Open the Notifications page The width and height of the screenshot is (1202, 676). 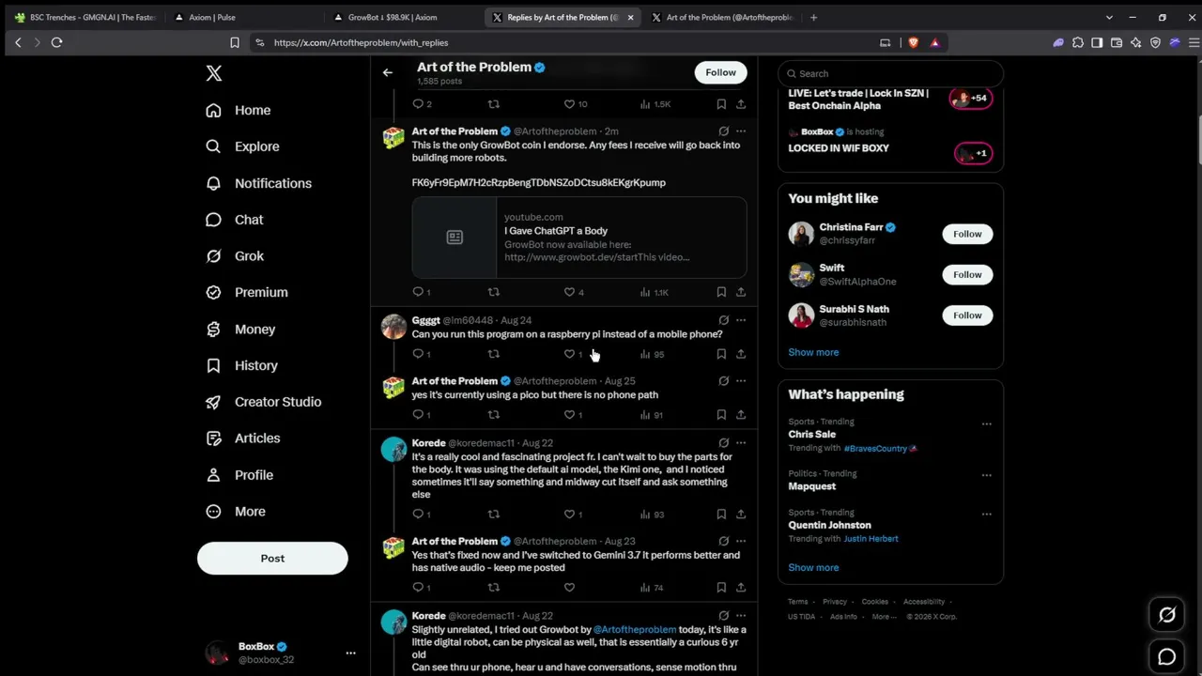click(x=259, y=183)
